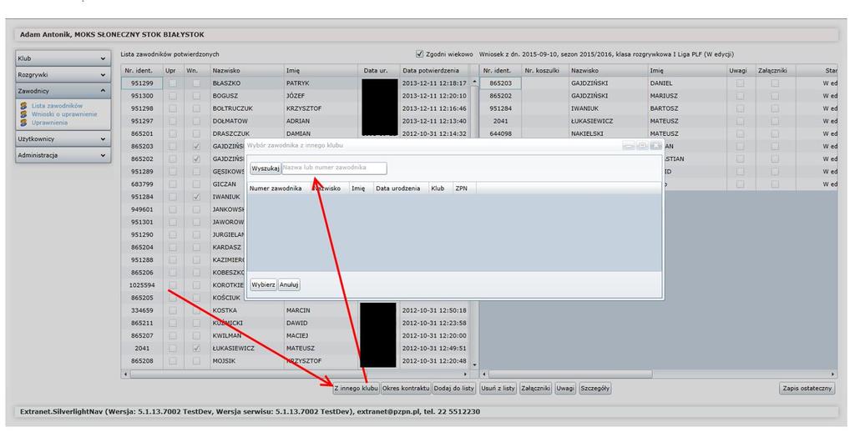The height and width of the screenshot is (432, 855).
Task: Select the row with ident 951300
Action: (295, 96)
